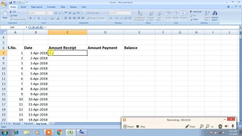Click the Format cells icon in Cells group
This screenshot has height=136, width=242.
pos(183,13)
